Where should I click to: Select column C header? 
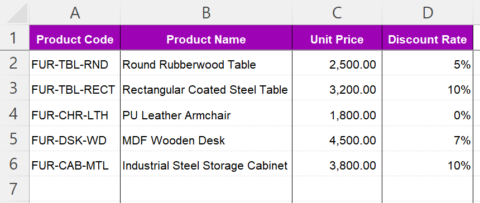point(337,12)
